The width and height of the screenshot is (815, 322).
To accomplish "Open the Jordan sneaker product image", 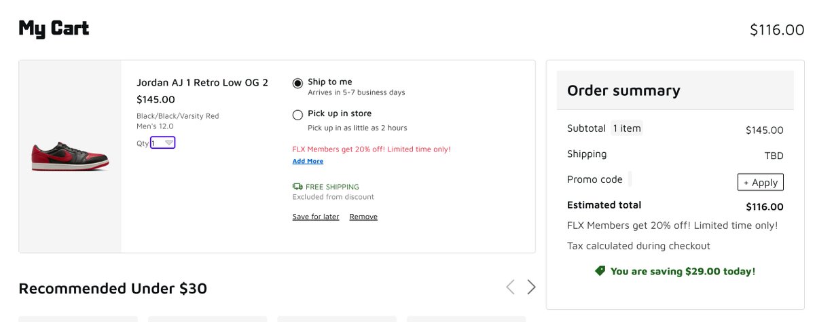I will point(70,156).
